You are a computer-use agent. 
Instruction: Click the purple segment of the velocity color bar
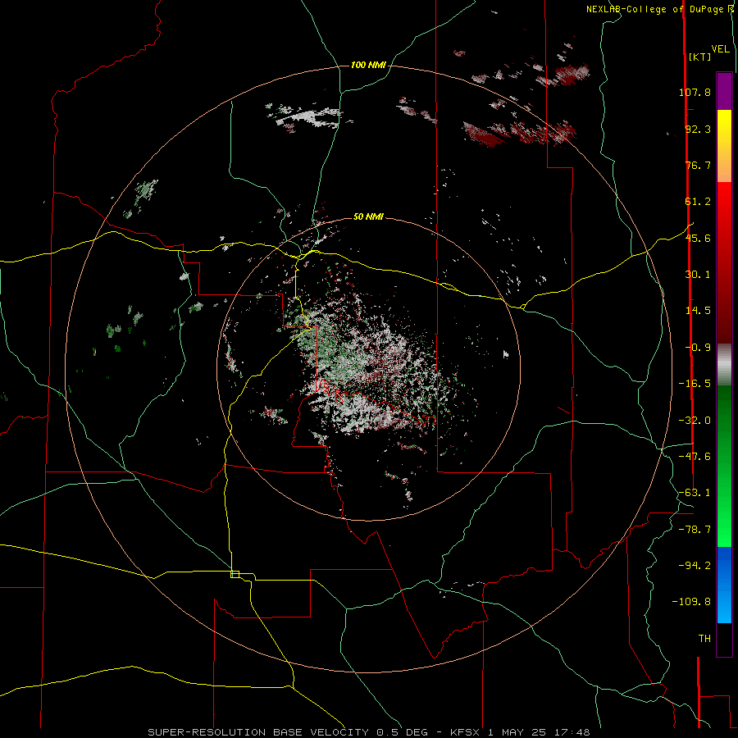point(724,91)
